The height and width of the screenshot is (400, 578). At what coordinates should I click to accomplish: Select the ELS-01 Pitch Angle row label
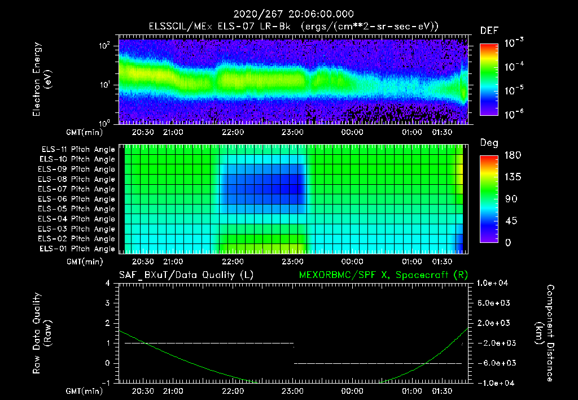pos(77,249)
